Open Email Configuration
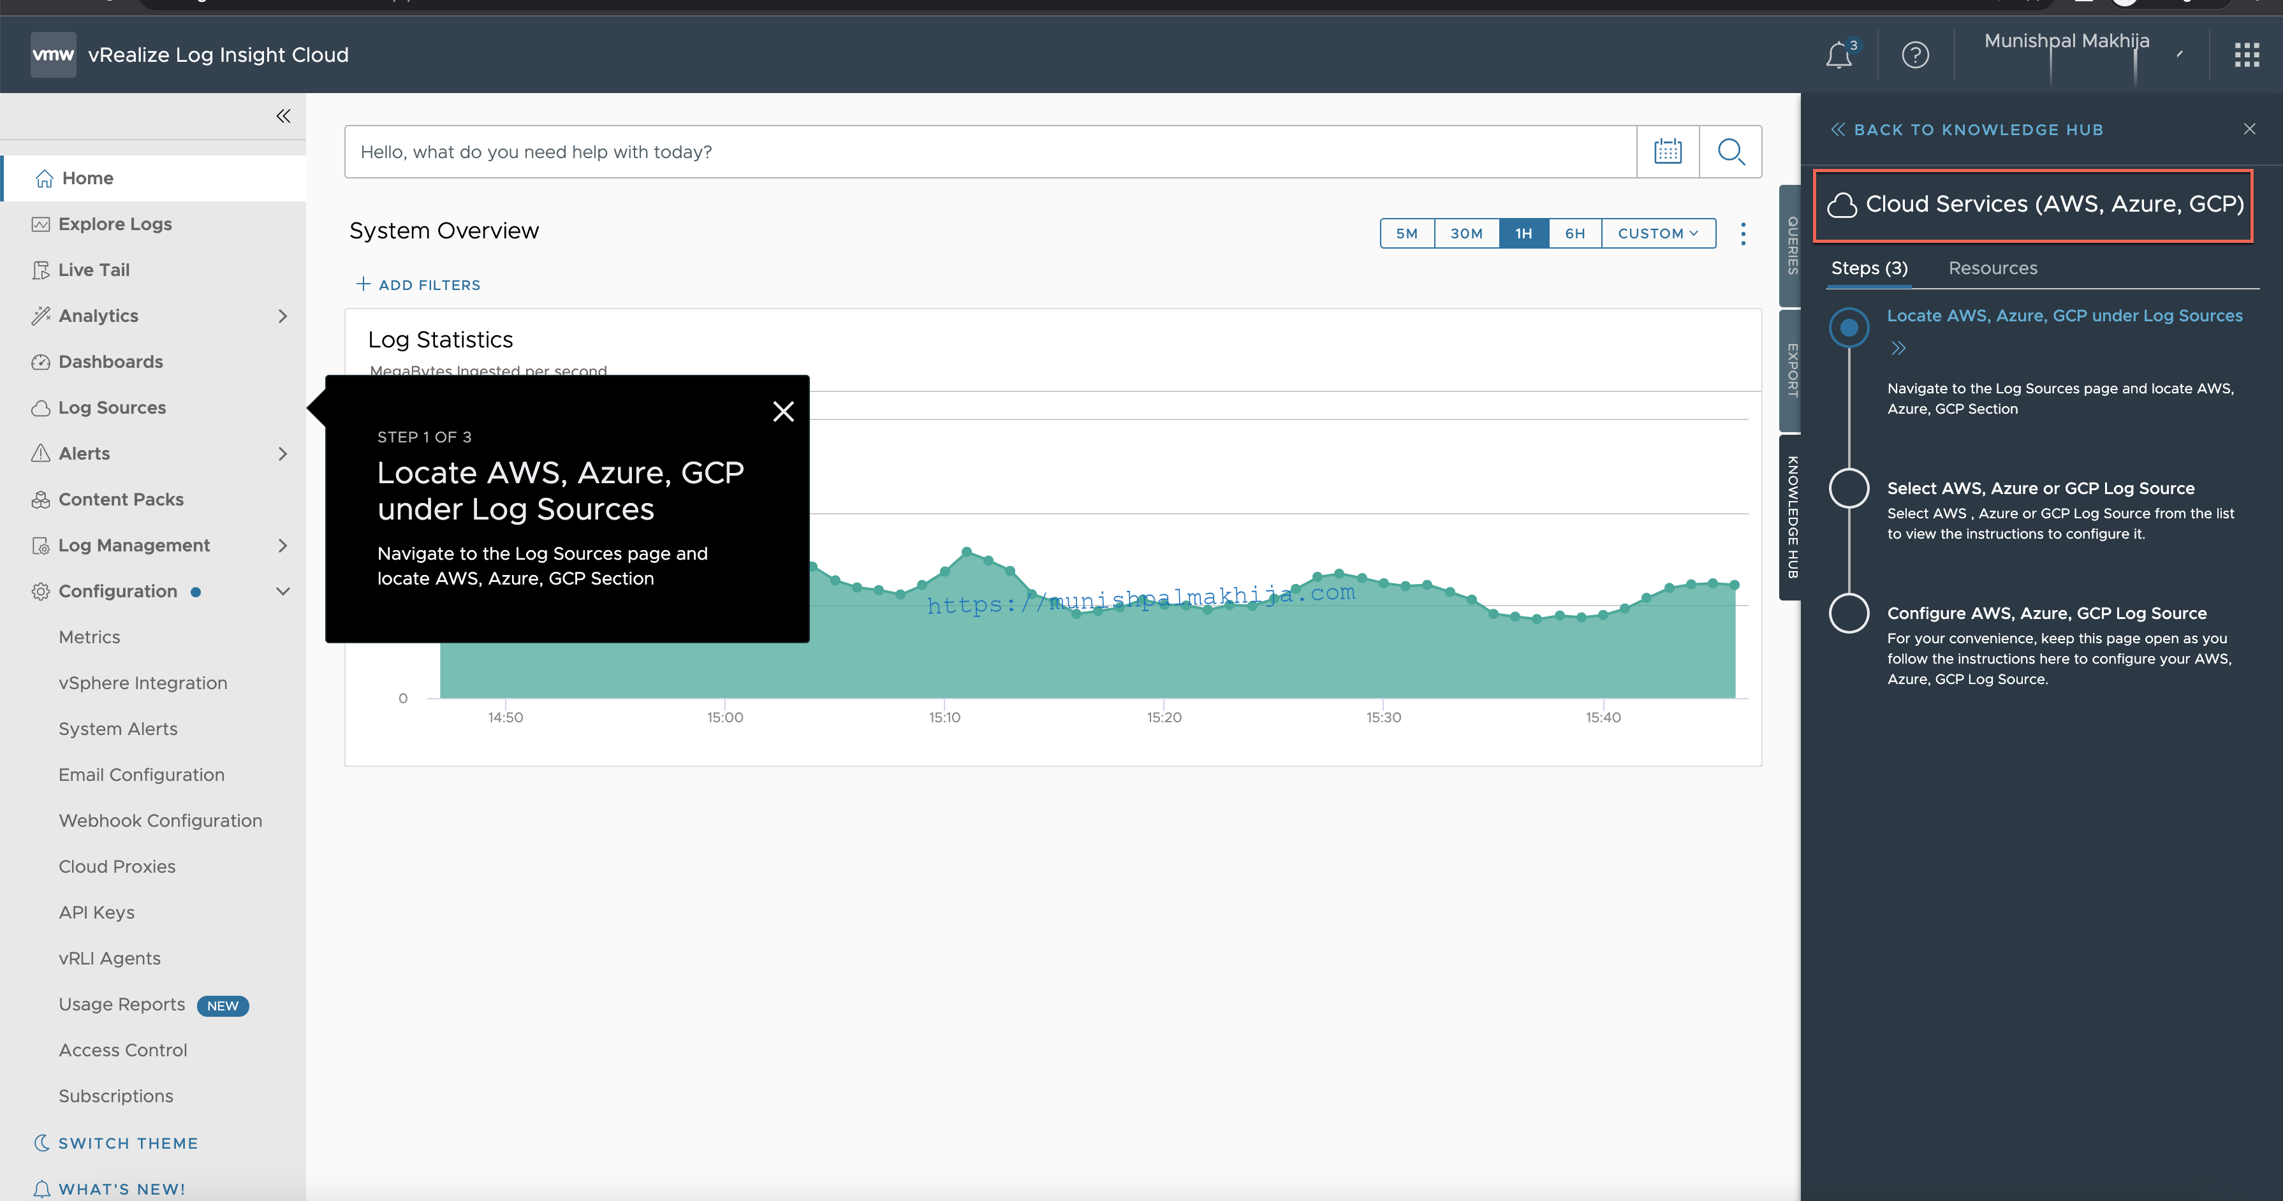This screenshot has height=1201, width=2283. point(142,775)
